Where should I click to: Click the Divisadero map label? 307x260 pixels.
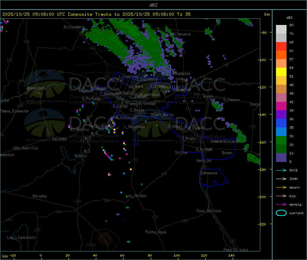(x=74, y=27)
